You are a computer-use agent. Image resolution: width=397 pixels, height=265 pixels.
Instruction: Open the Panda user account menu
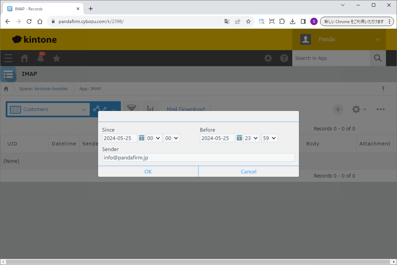point(339,39)
